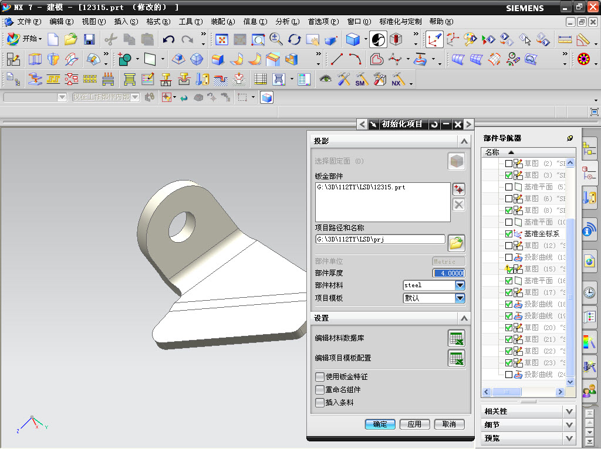Click the 项目路径和名称 path field
Image resolution: width=601 pixels, height=449 pixels.
point(380,240)
